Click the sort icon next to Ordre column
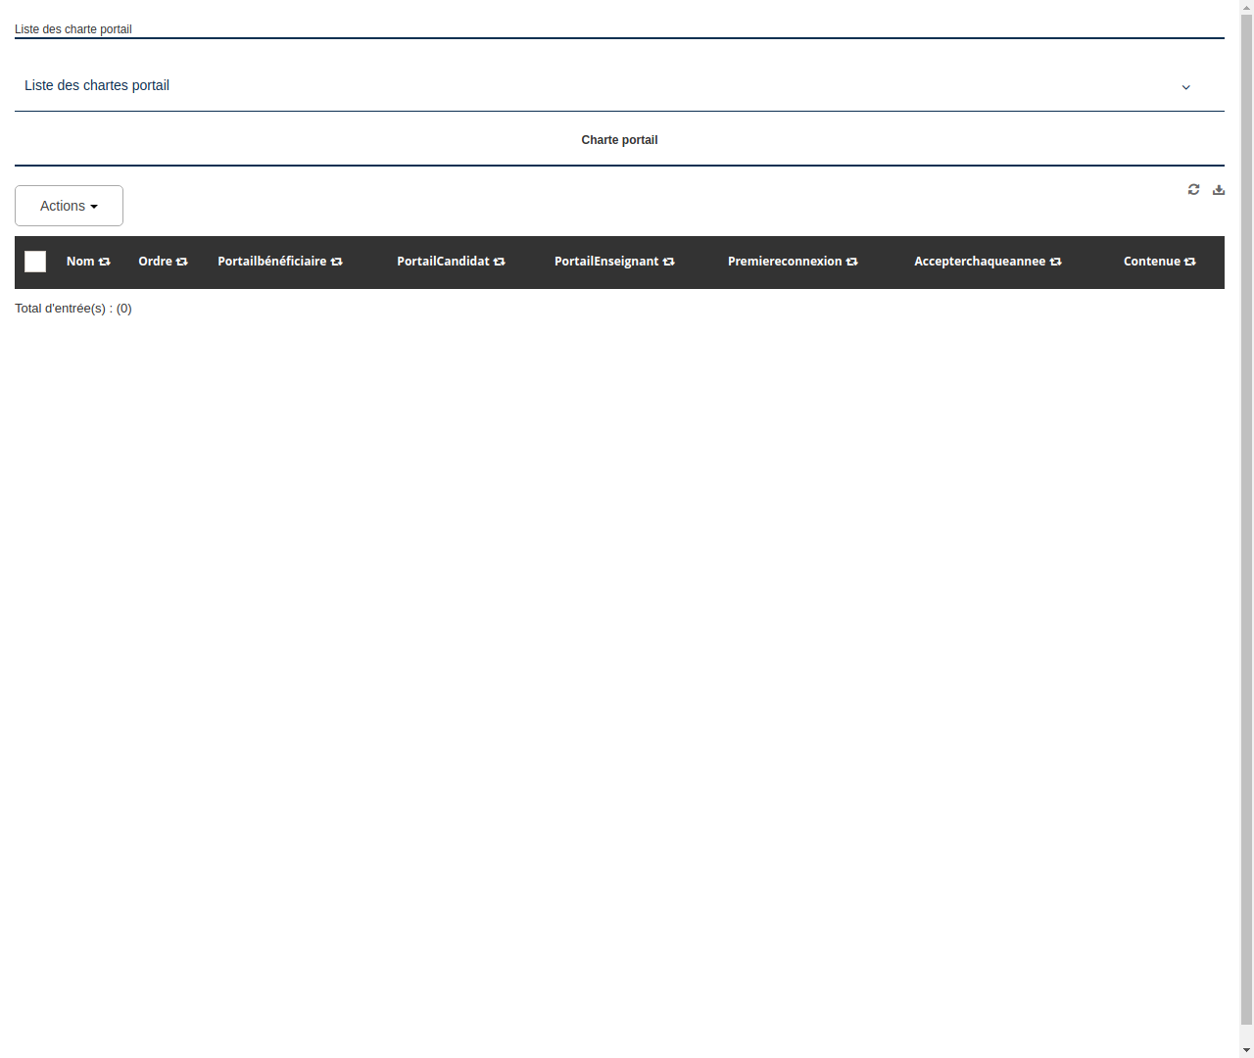1254x1058 pixels. [x=182, y=262]
